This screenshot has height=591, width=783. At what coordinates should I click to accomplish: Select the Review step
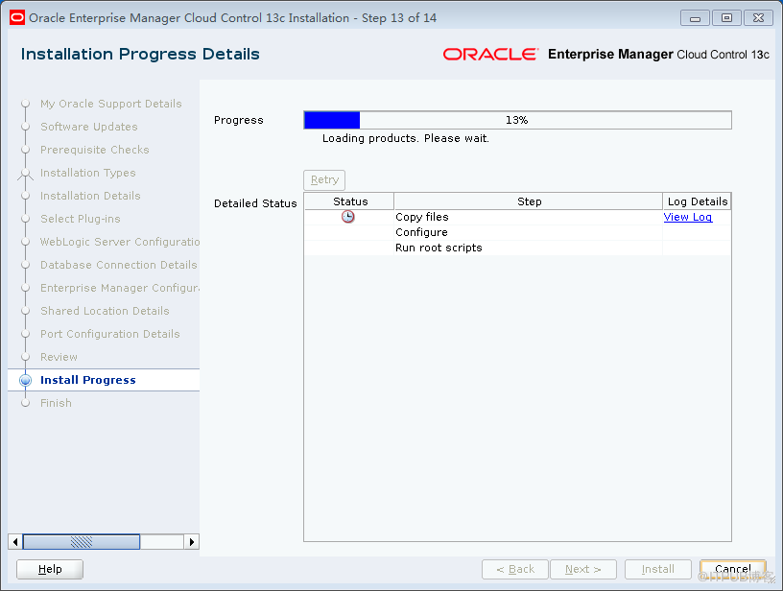tap(59, 357)
